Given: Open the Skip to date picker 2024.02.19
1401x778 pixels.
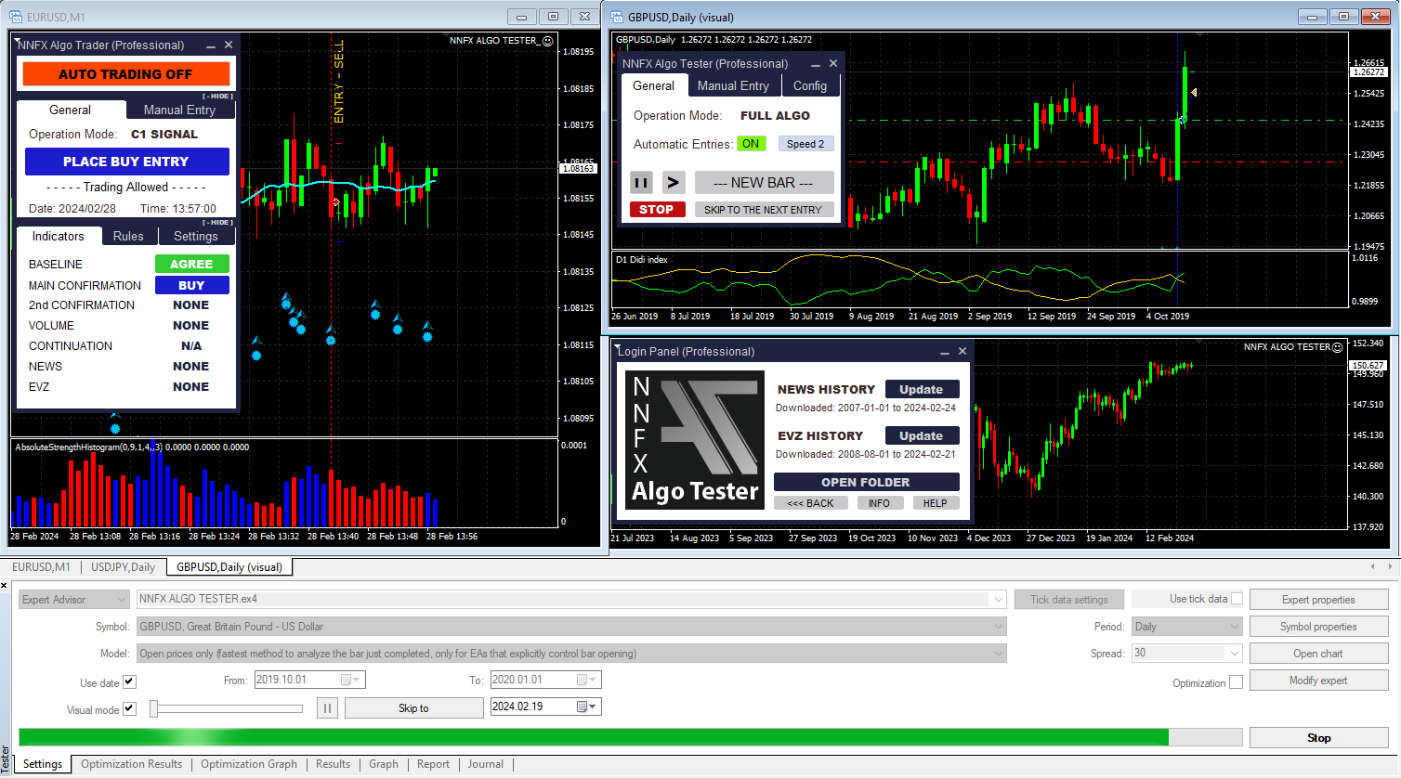Looking at the screenshot, I should coord(587,707).
